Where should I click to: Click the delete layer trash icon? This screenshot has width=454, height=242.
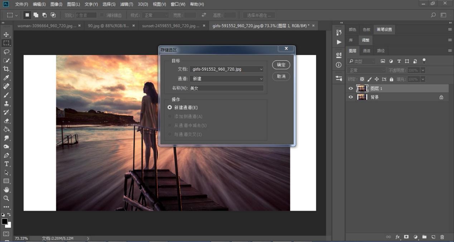tap(442, 237)
